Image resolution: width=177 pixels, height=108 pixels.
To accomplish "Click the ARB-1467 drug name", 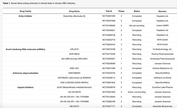I will pyautogui.click(x=74, y=68).
